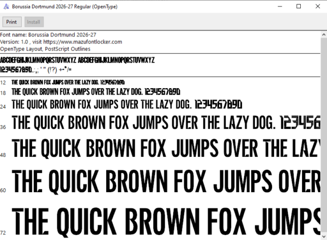Click the digits and punctuation sample line
The image size is (327, 240).
pyautogui.click(x=35, y=70)
